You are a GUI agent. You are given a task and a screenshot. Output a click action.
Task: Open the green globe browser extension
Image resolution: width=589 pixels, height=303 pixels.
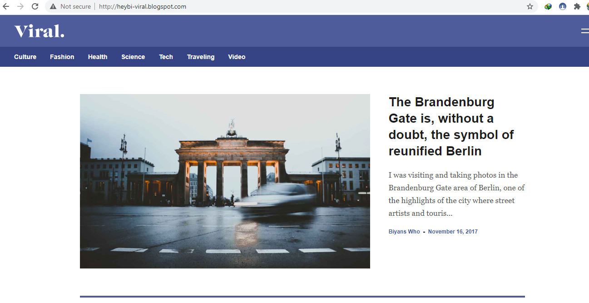pyautogui.click(x=548, y=6)
